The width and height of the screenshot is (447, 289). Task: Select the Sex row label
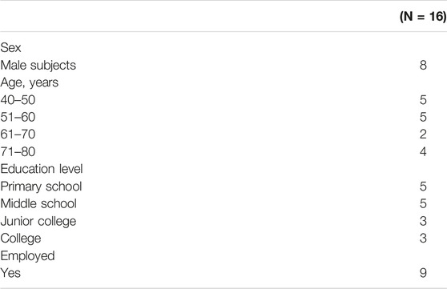point(10,47)
